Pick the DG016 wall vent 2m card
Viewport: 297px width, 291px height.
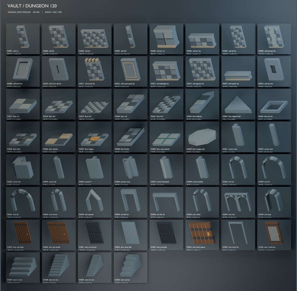(x=274, y=72)
